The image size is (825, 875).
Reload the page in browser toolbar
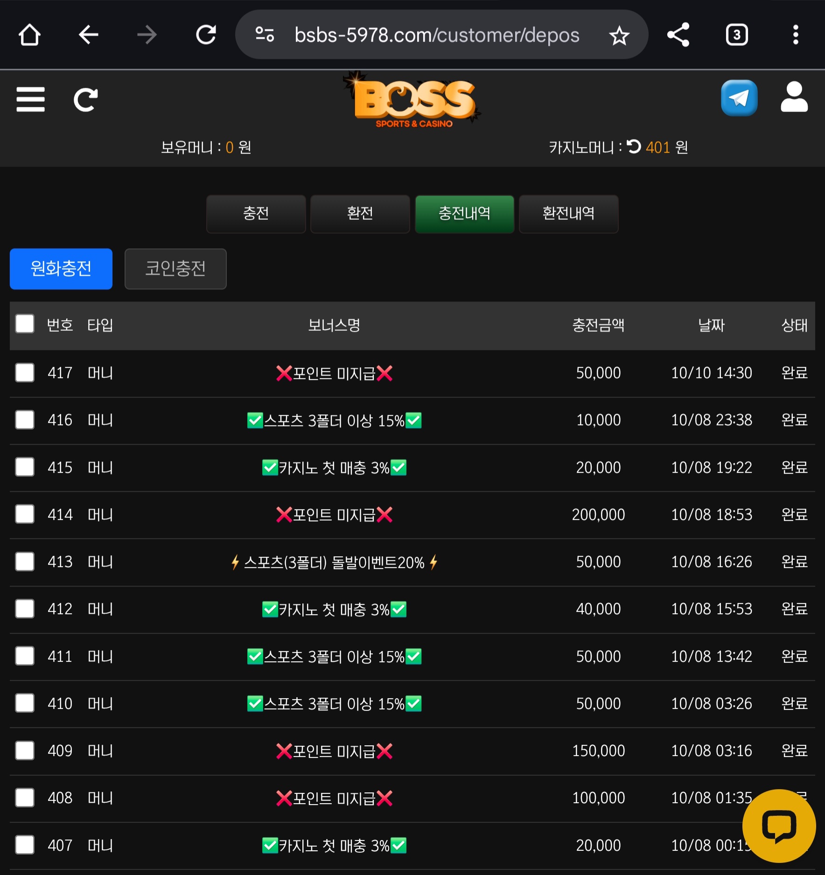(x=206, y=35)
